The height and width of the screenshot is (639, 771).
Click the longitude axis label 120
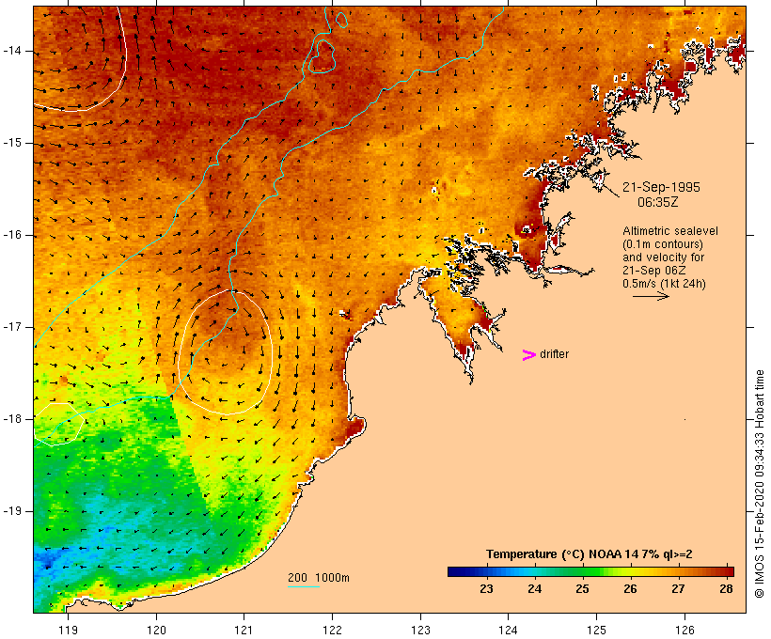click(x=156, y=630)
